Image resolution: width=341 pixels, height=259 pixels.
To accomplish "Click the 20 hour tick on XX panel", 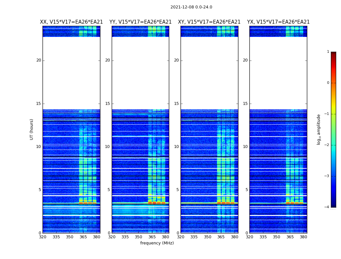I will 39,60.
